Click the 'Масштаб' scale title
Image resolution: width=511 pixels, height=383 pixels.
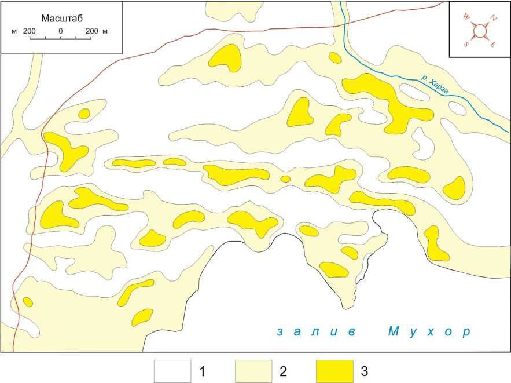point(62,19)
